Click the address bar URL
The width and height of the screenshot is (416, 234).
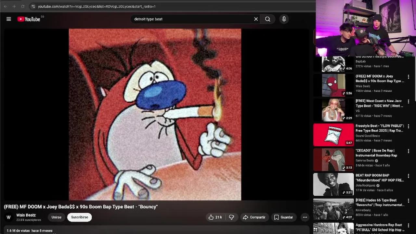97,6
